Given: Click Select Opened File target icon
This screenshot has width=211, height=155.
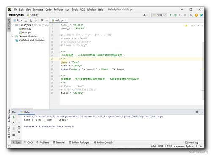Looking at the screenshot, I should point(26,20).
